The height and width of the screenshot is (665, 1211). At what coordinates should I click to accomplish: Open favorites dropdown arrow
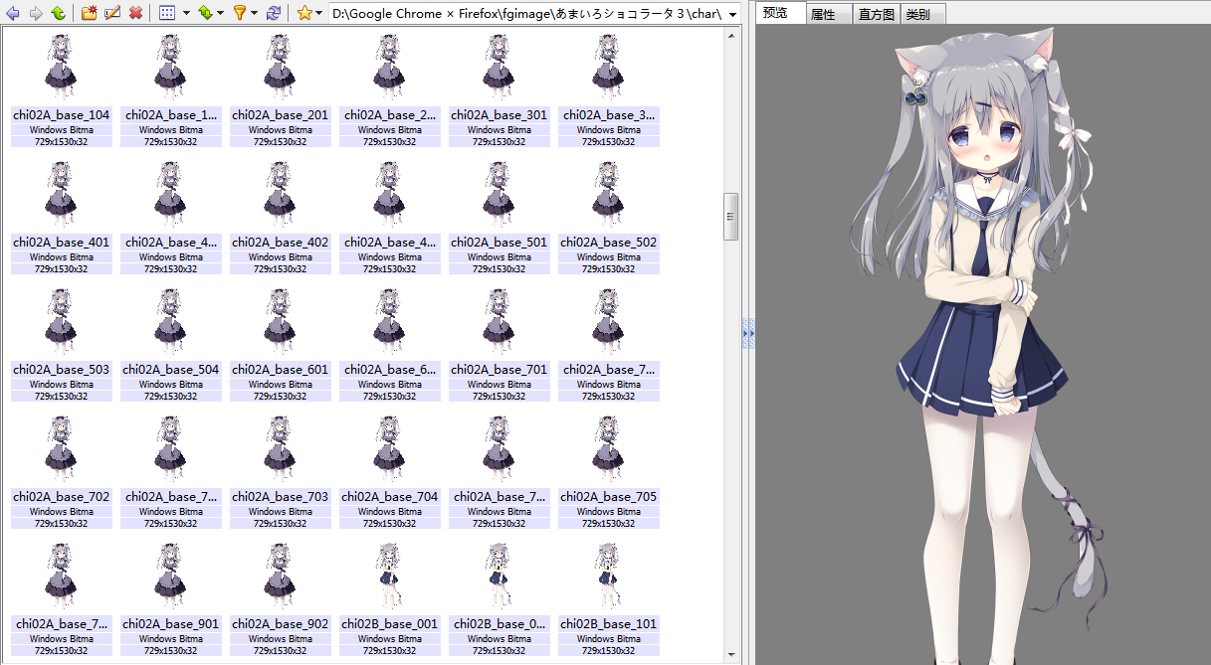tap(318, 14)
